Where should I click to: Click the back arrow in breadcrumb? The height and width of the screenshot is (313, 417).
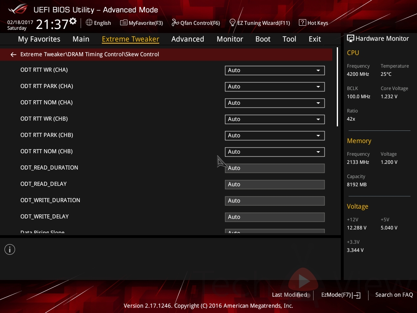click(13, 55)
